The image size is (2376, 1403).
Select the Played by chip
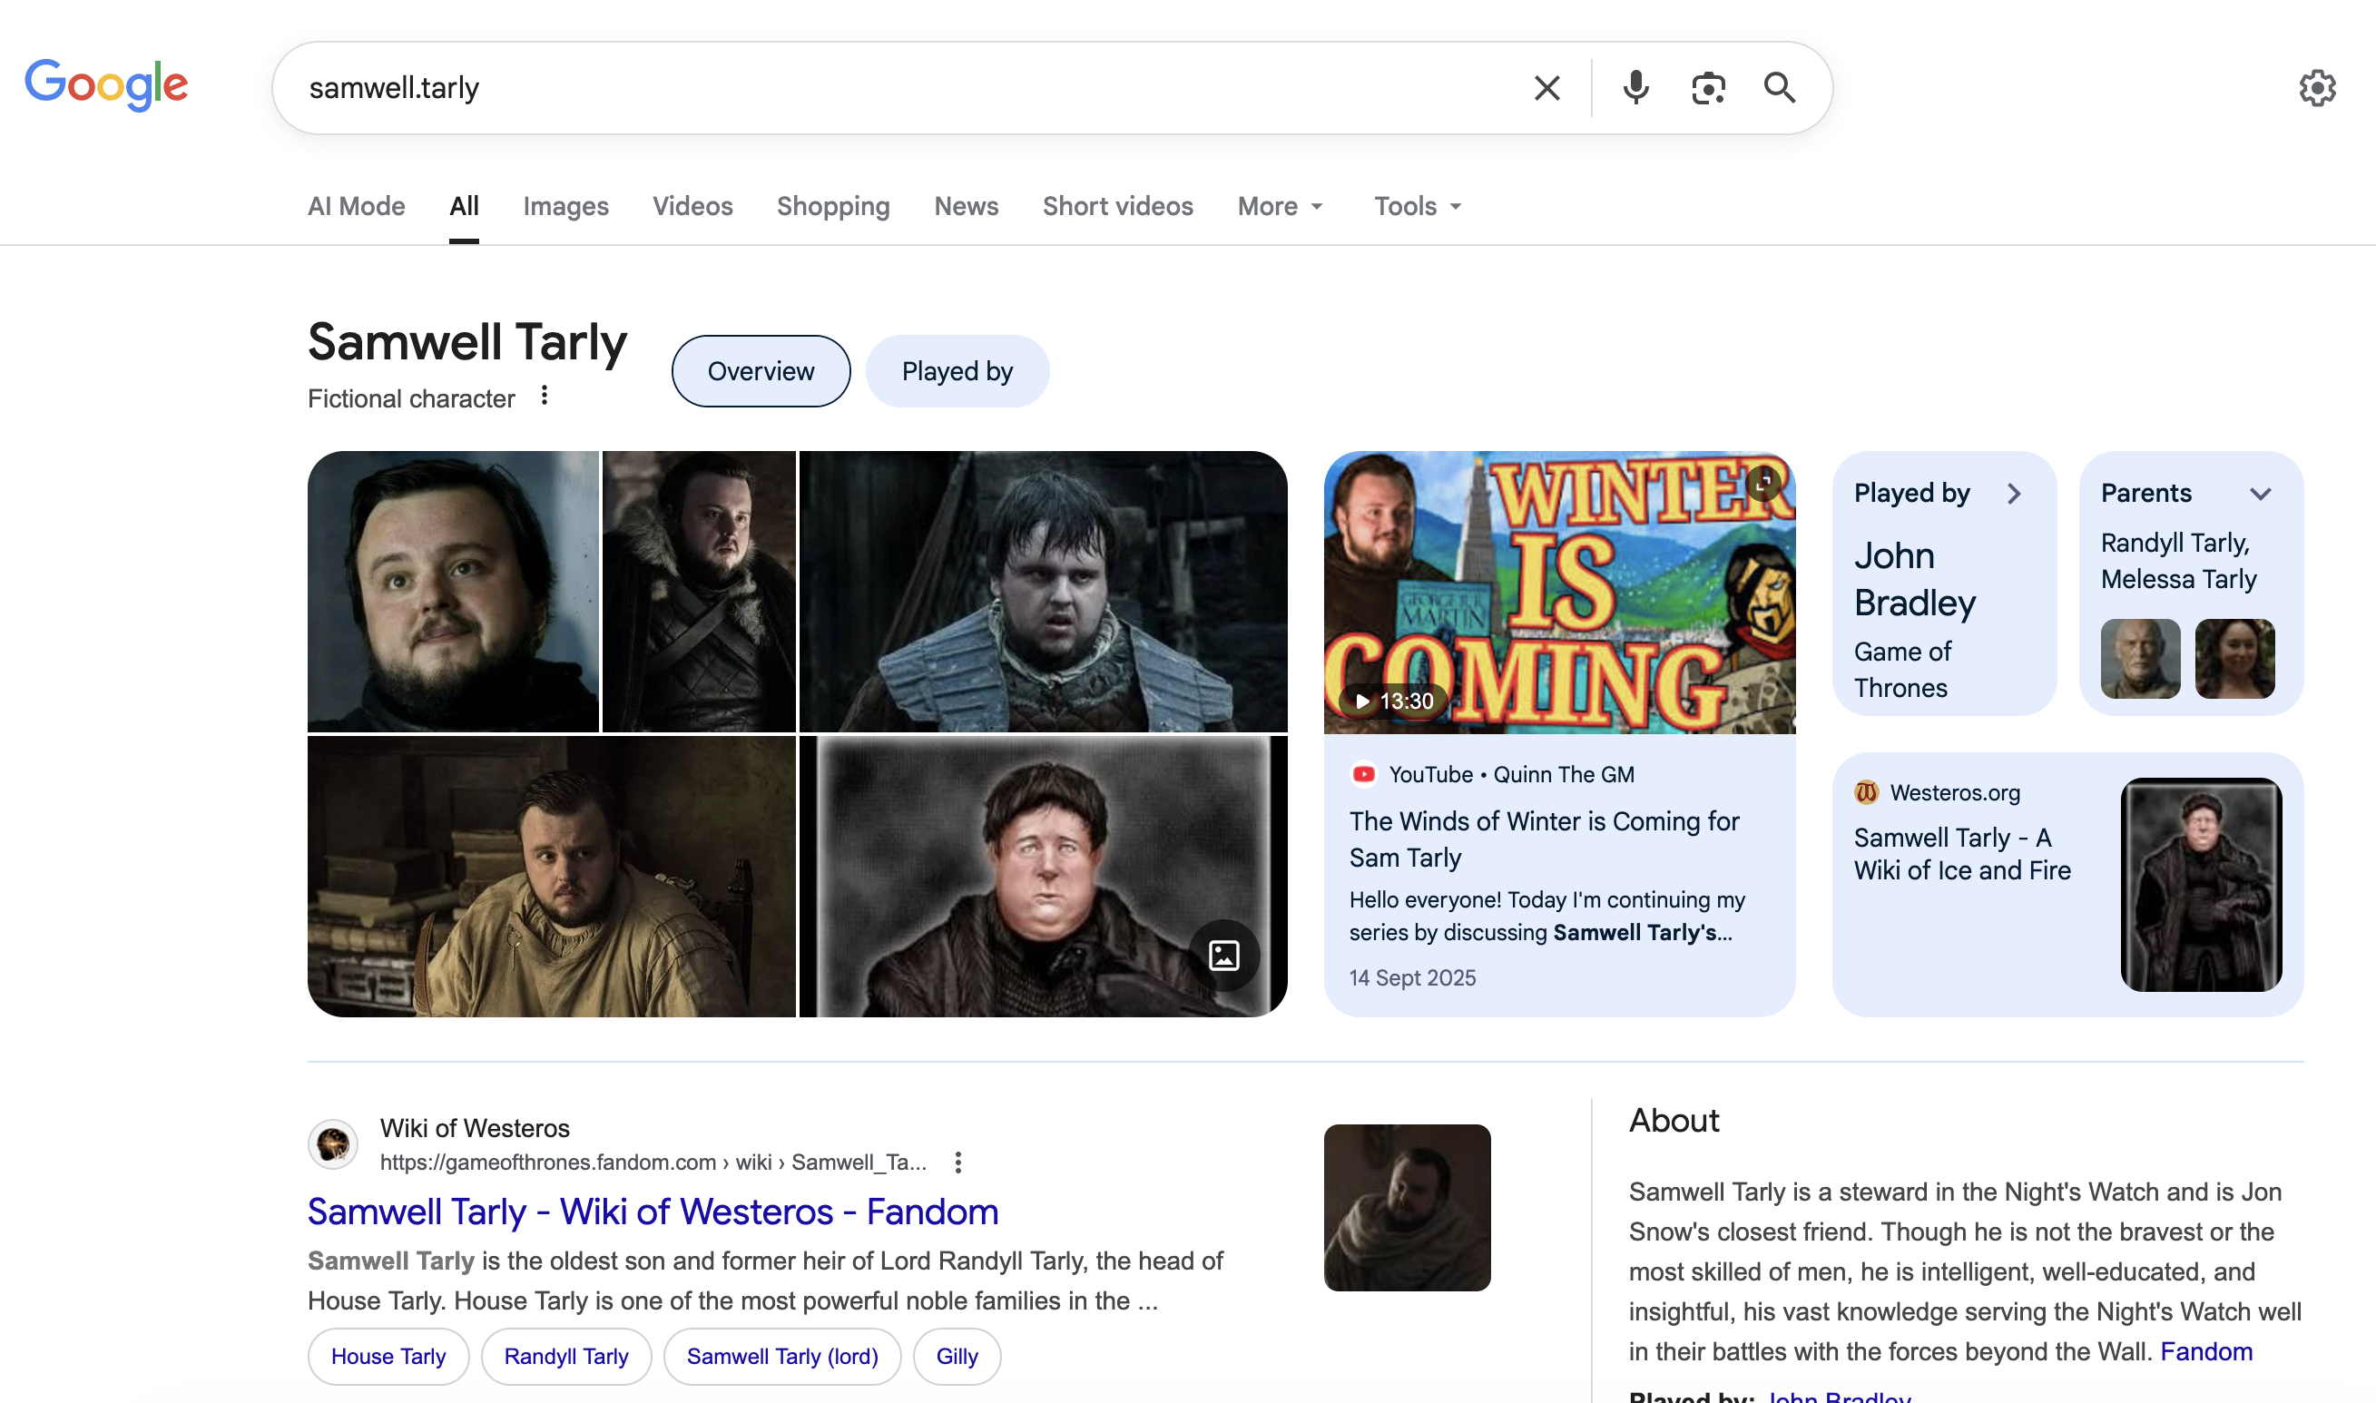point(957,371)
